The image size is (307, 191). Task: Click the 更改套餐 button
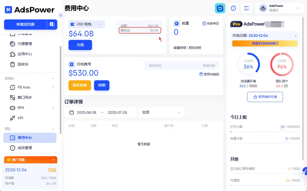pyautogui.click(x=80, y=85)
